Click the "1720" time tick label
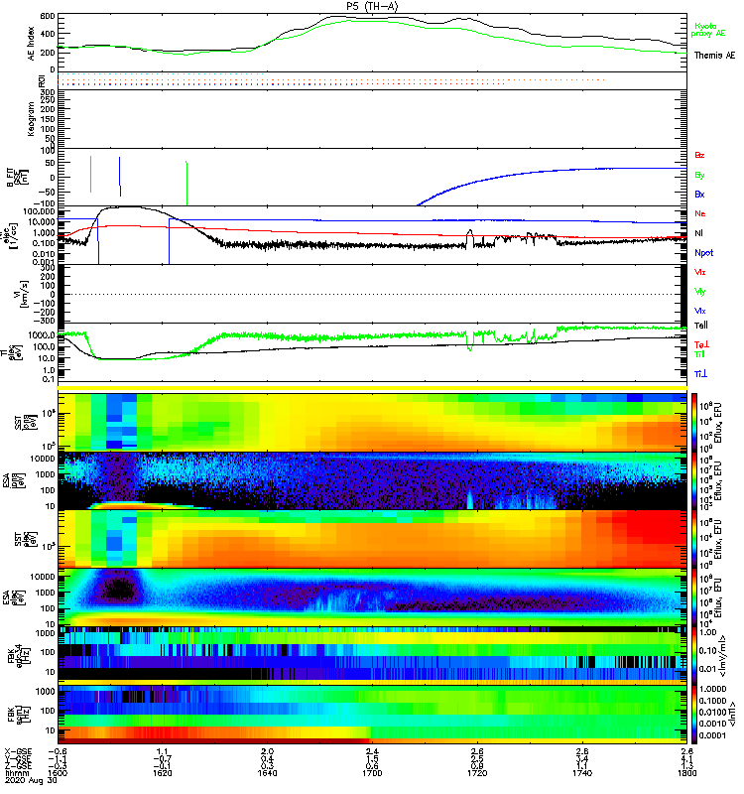Viewport: 744px width, 794px height. (x=477, y=773)
